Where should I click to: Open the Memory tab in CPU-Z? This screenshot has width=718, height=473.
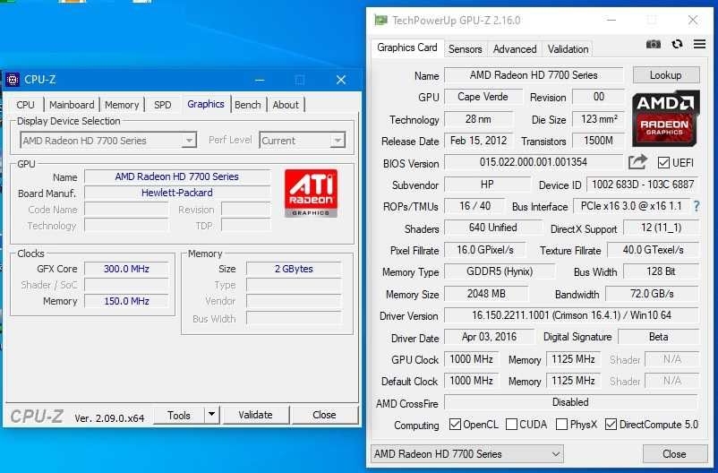coord(122,105)
